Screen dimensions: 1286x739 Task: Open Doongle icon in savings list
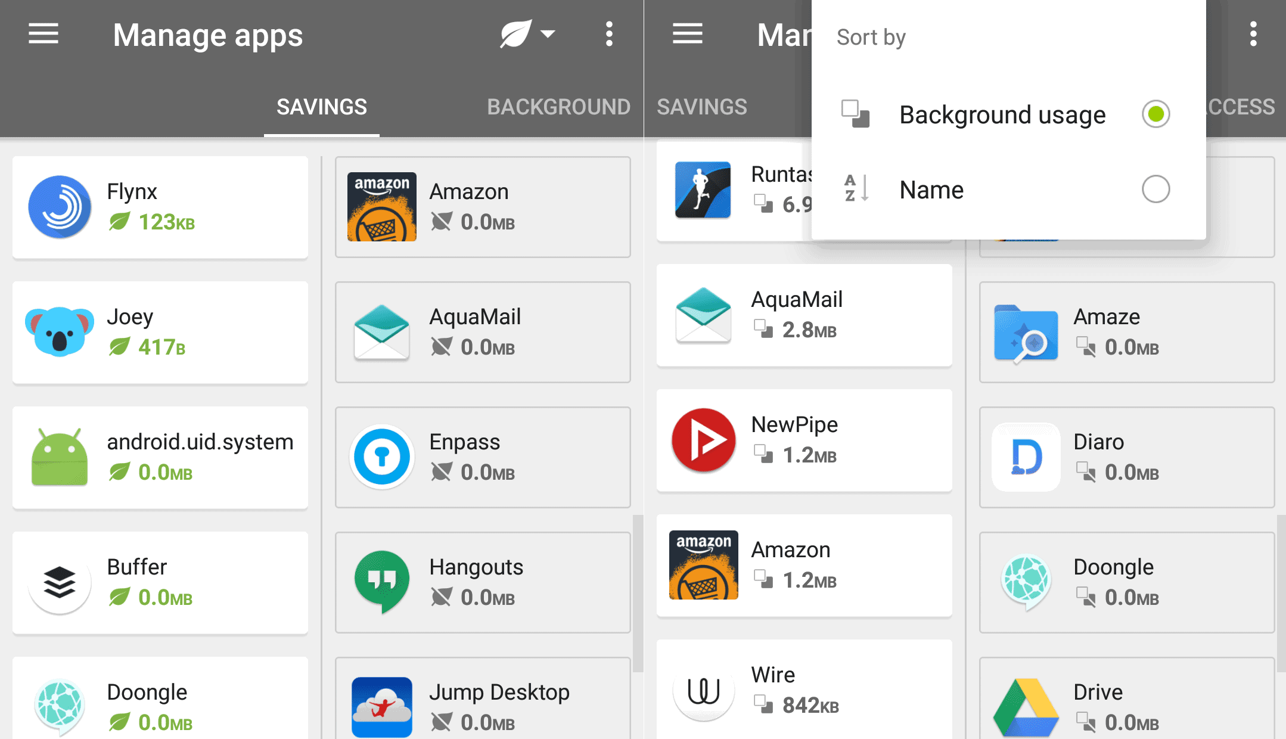pos(60,707)
